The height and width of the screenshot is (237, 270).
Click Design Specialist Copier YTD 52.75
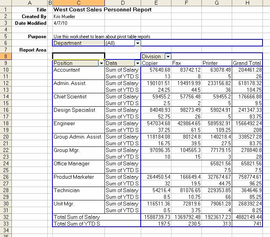click(x=156, y=117)
